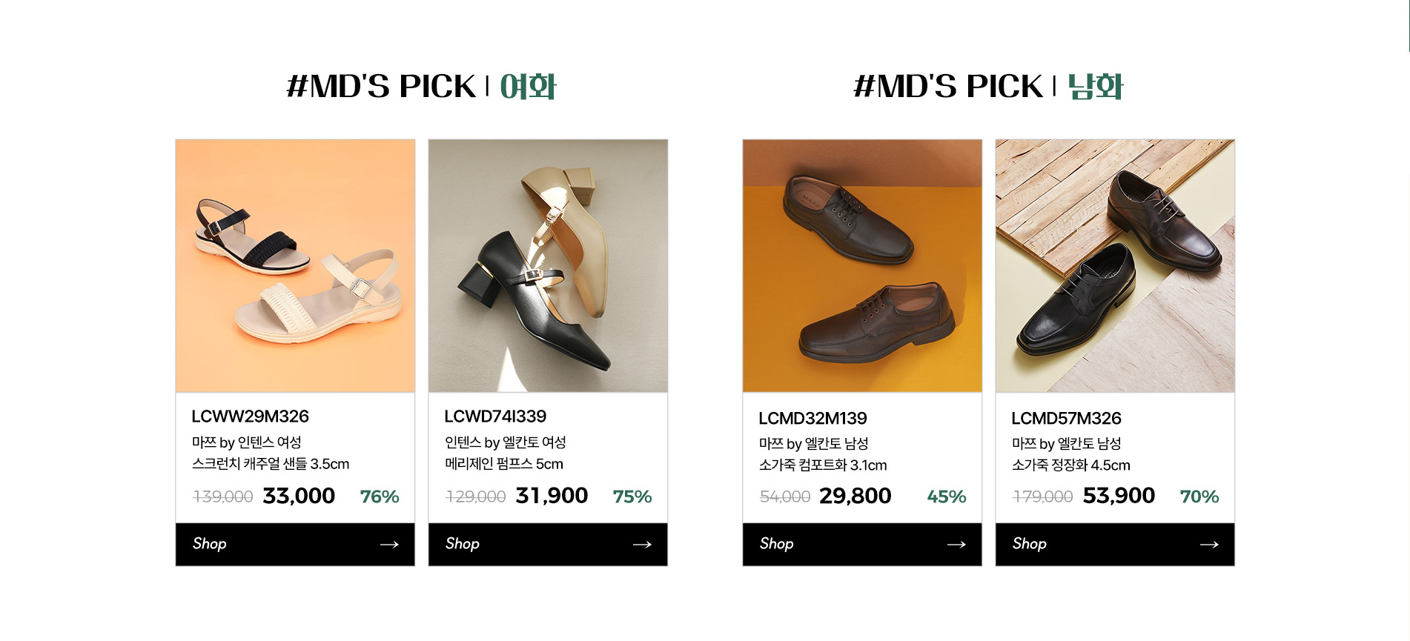The image size is (1410, 641).
Task: Click product code LCWD74I339
Action: point(495,416)
